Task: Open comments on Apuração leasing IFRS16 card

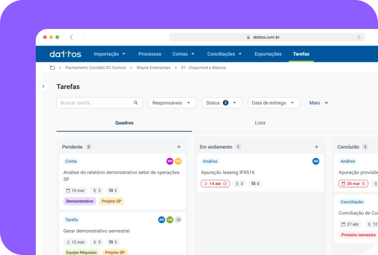Action: click(255, 184)
